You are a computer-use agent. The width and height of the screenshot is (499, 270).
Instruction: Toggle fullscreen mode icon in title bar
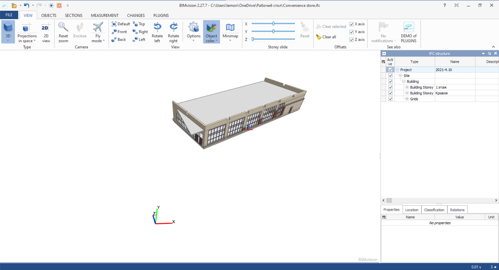point(456,5)
